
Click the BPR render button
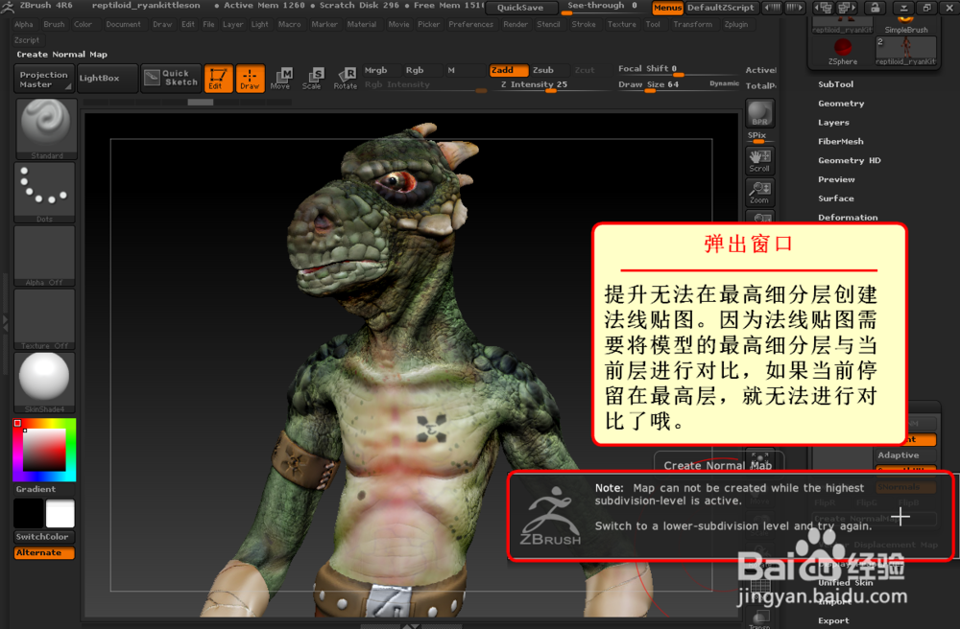759,113
